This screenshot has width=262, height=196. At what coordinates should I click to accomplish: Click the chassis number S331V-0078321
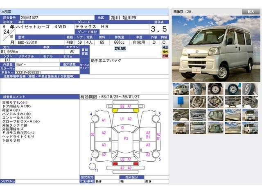click(x=28, y=73)
